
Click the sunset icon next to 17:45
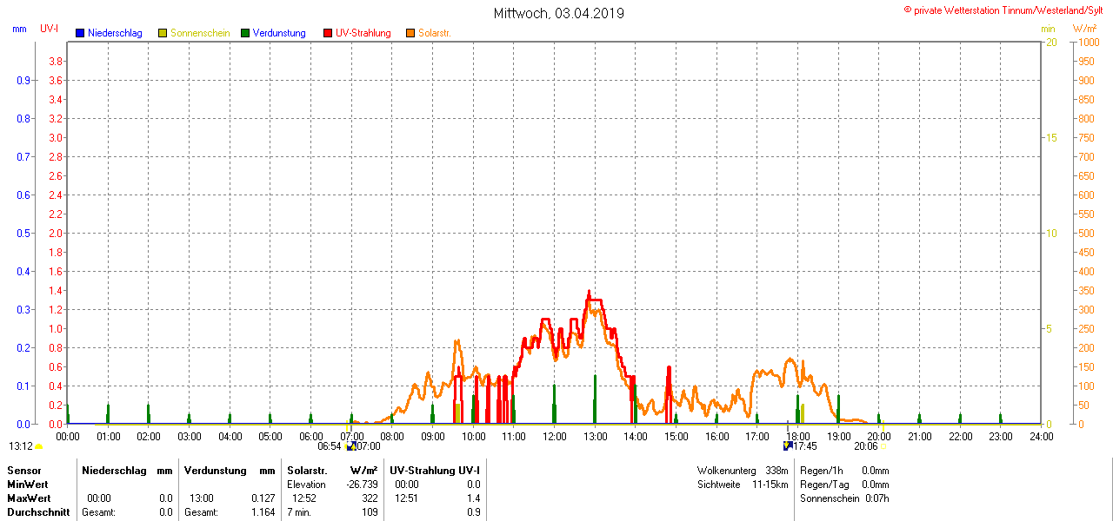pos(788,446)
